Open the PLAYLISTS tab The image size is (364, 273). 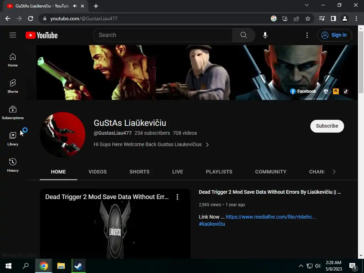[x=219, y=172]
